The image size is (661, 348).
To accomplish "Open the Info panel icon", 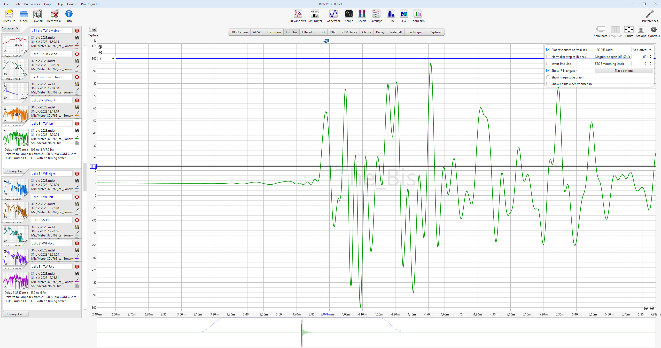I will point(69,16).
